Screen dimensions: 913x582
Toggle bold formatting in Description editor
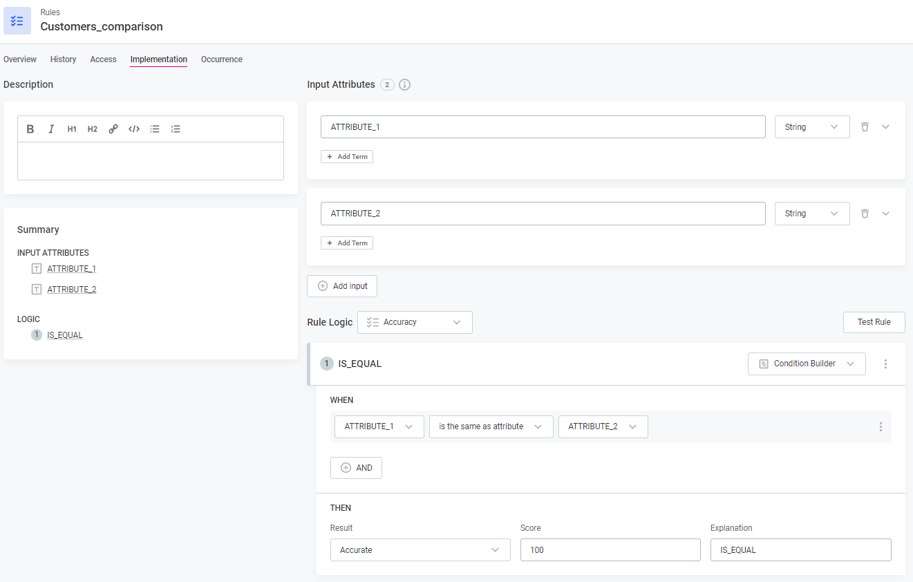coord(30,129)
